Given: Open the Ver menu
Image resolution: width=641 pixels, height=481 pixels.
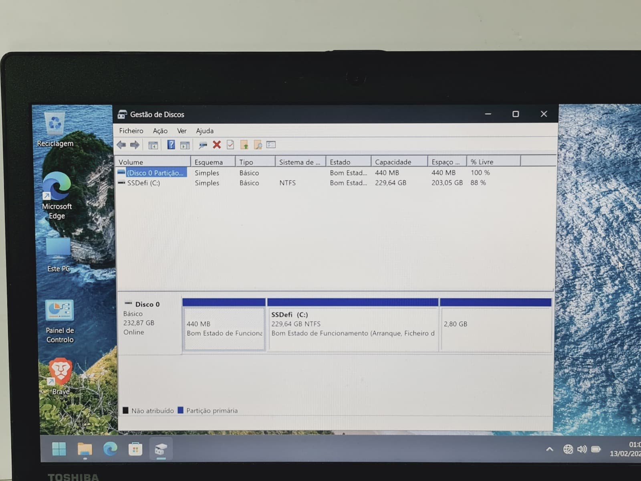Looking at the screenshot, I should pyautogui.click(x=182, y=131).
